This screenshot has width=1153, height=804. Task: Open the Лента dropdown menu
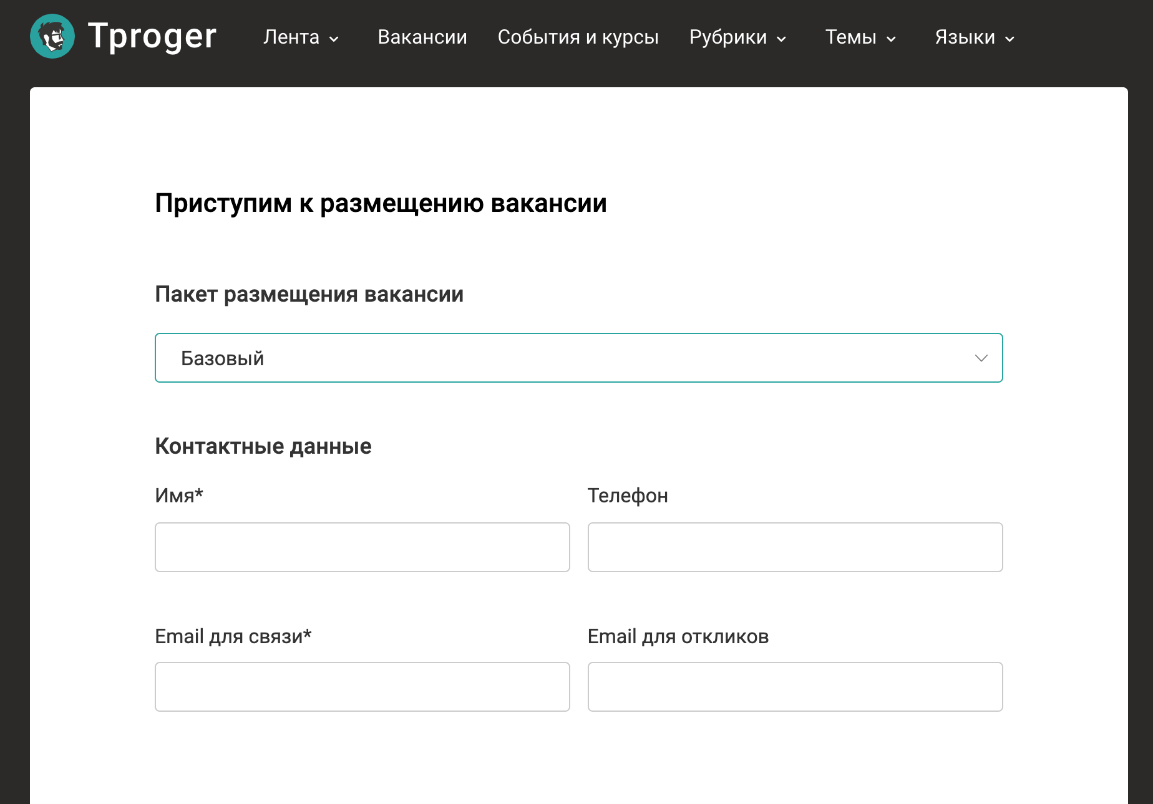click(301, 37)
